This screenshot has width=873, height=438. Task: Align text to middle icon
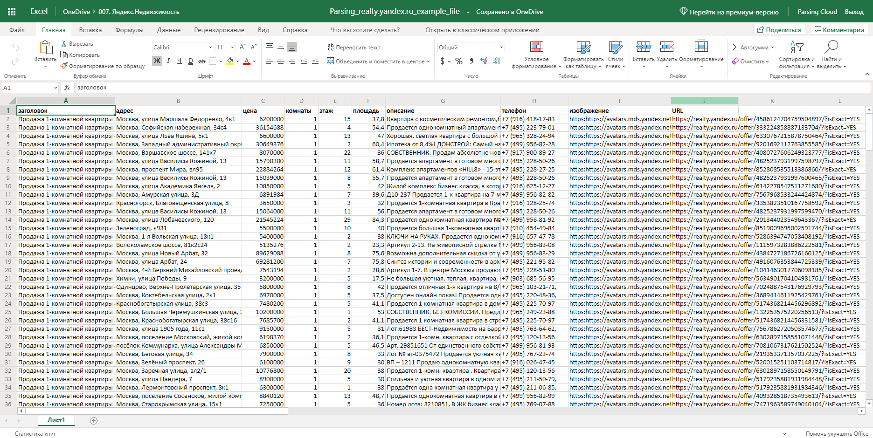[281, 47]
